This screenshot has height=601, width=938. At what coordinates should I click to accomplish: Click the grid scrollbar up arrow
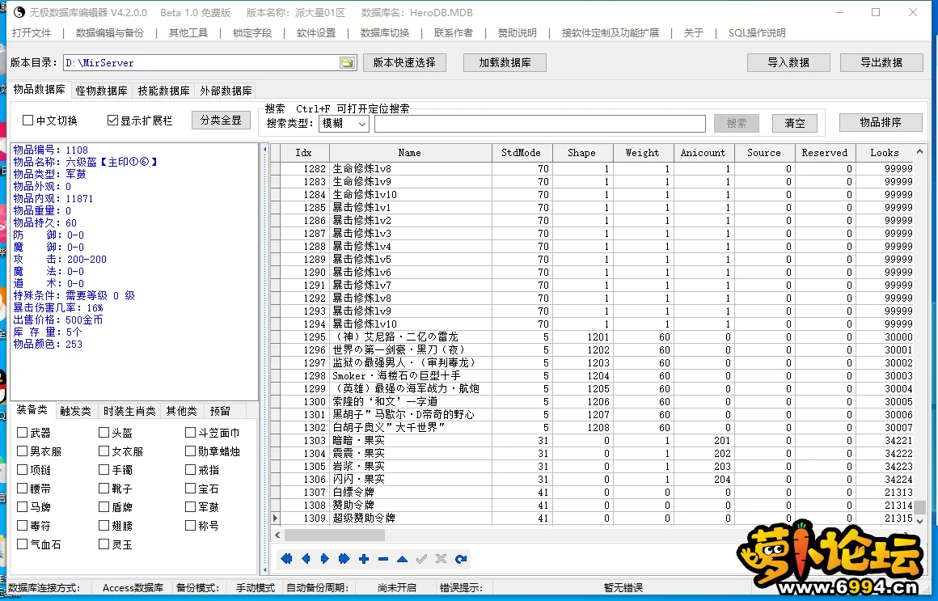tap(919, 150)
